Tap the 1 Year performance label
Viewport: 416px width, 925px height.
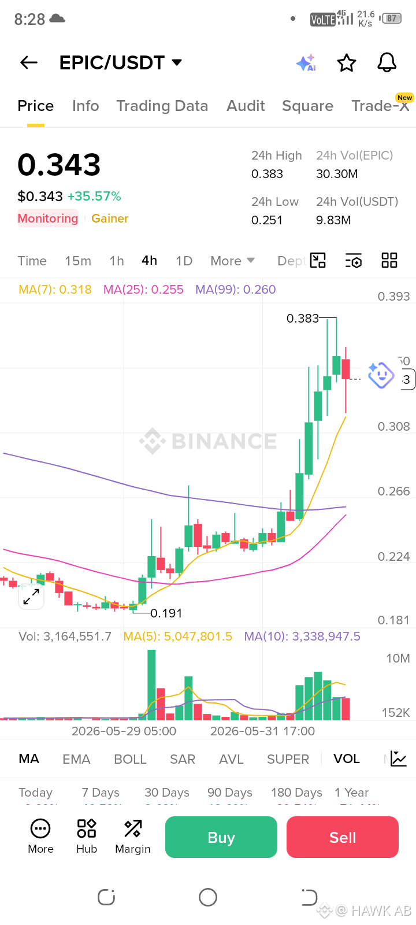(351, 793)
